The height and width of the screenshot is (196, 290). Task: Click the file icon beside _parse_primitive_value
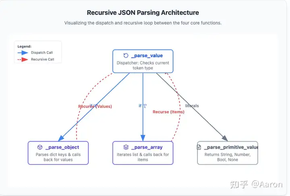(200, 147)
